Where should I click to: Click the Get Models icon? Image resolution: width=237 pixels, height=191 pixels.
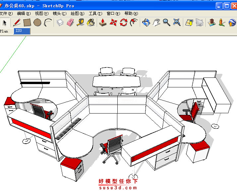click(x=189, y=23)
